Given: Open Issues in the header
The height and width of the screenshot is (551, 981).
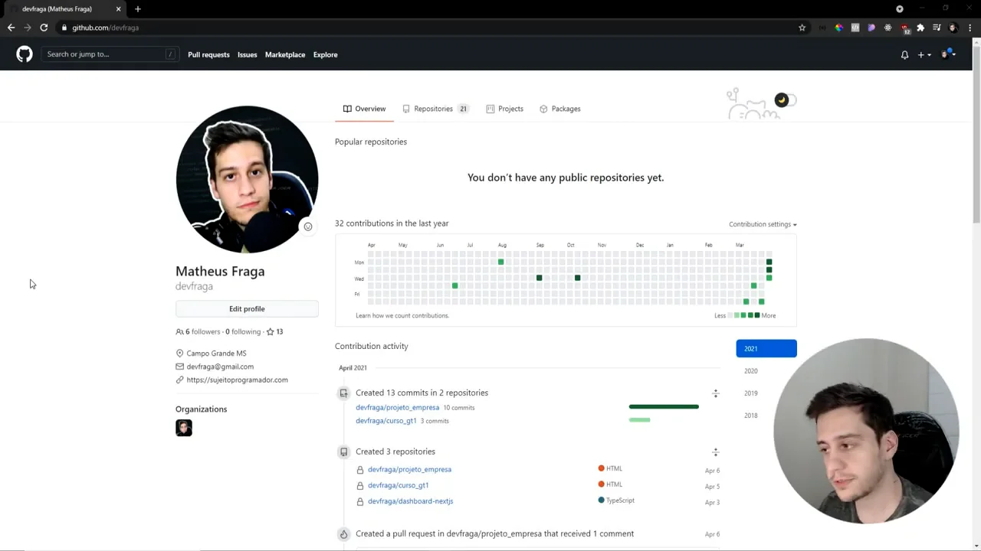Looking at the screenshot, I should click(x=247, y=54).
